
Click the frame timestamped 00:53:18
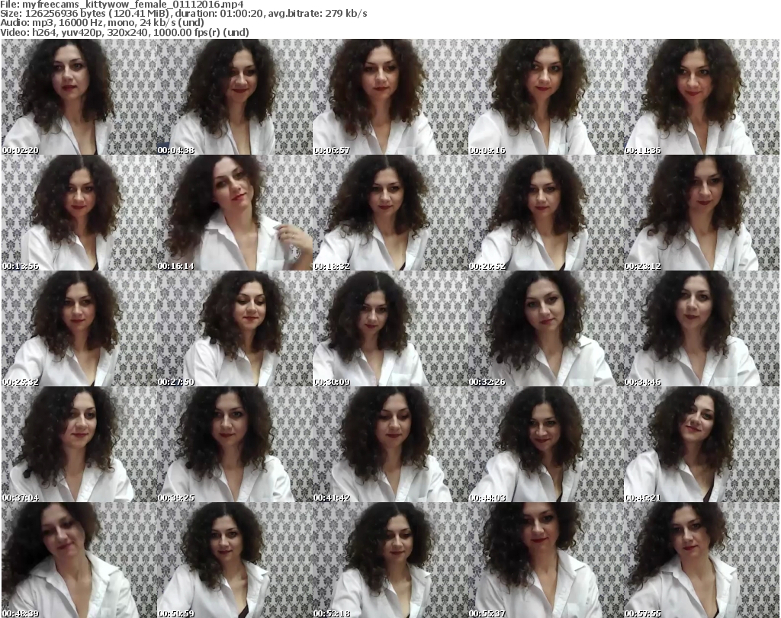coord(390,560)
